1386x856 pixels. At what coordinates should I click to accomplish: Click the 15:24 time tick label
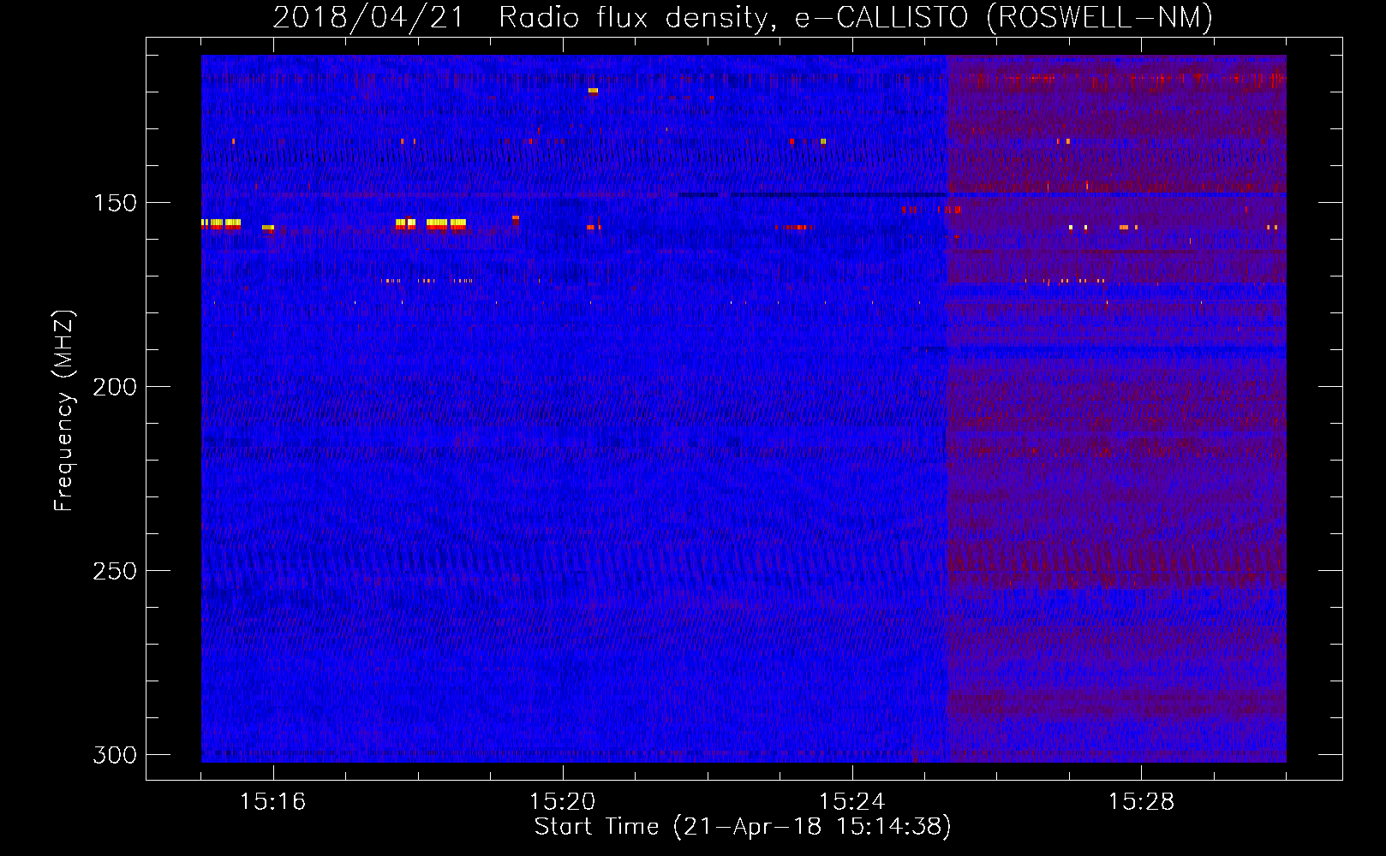(x=852, y=802)
